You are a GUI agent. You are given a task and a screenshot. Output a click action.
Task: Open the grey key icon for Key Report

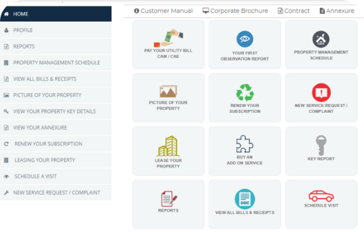coord(321,145)
